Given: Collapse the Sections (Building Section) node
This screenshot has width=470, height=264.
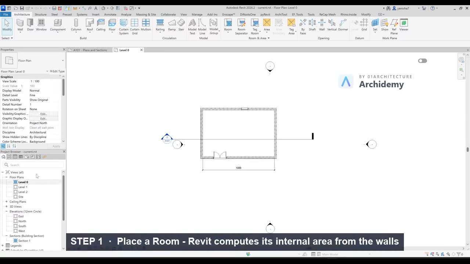Looking at the screenshot, I should pyautogui.click(x=6, y=236).
